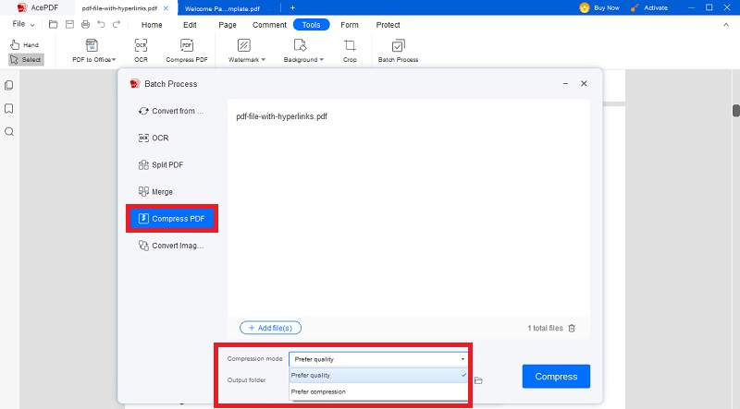
Task: Switch to the Form ribbon tab
Action: tap(350, 25)
